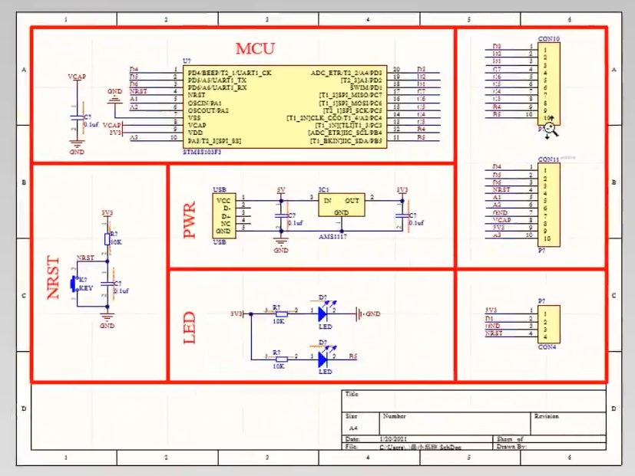Click the CON11 header connector symbol

(547, 205)
